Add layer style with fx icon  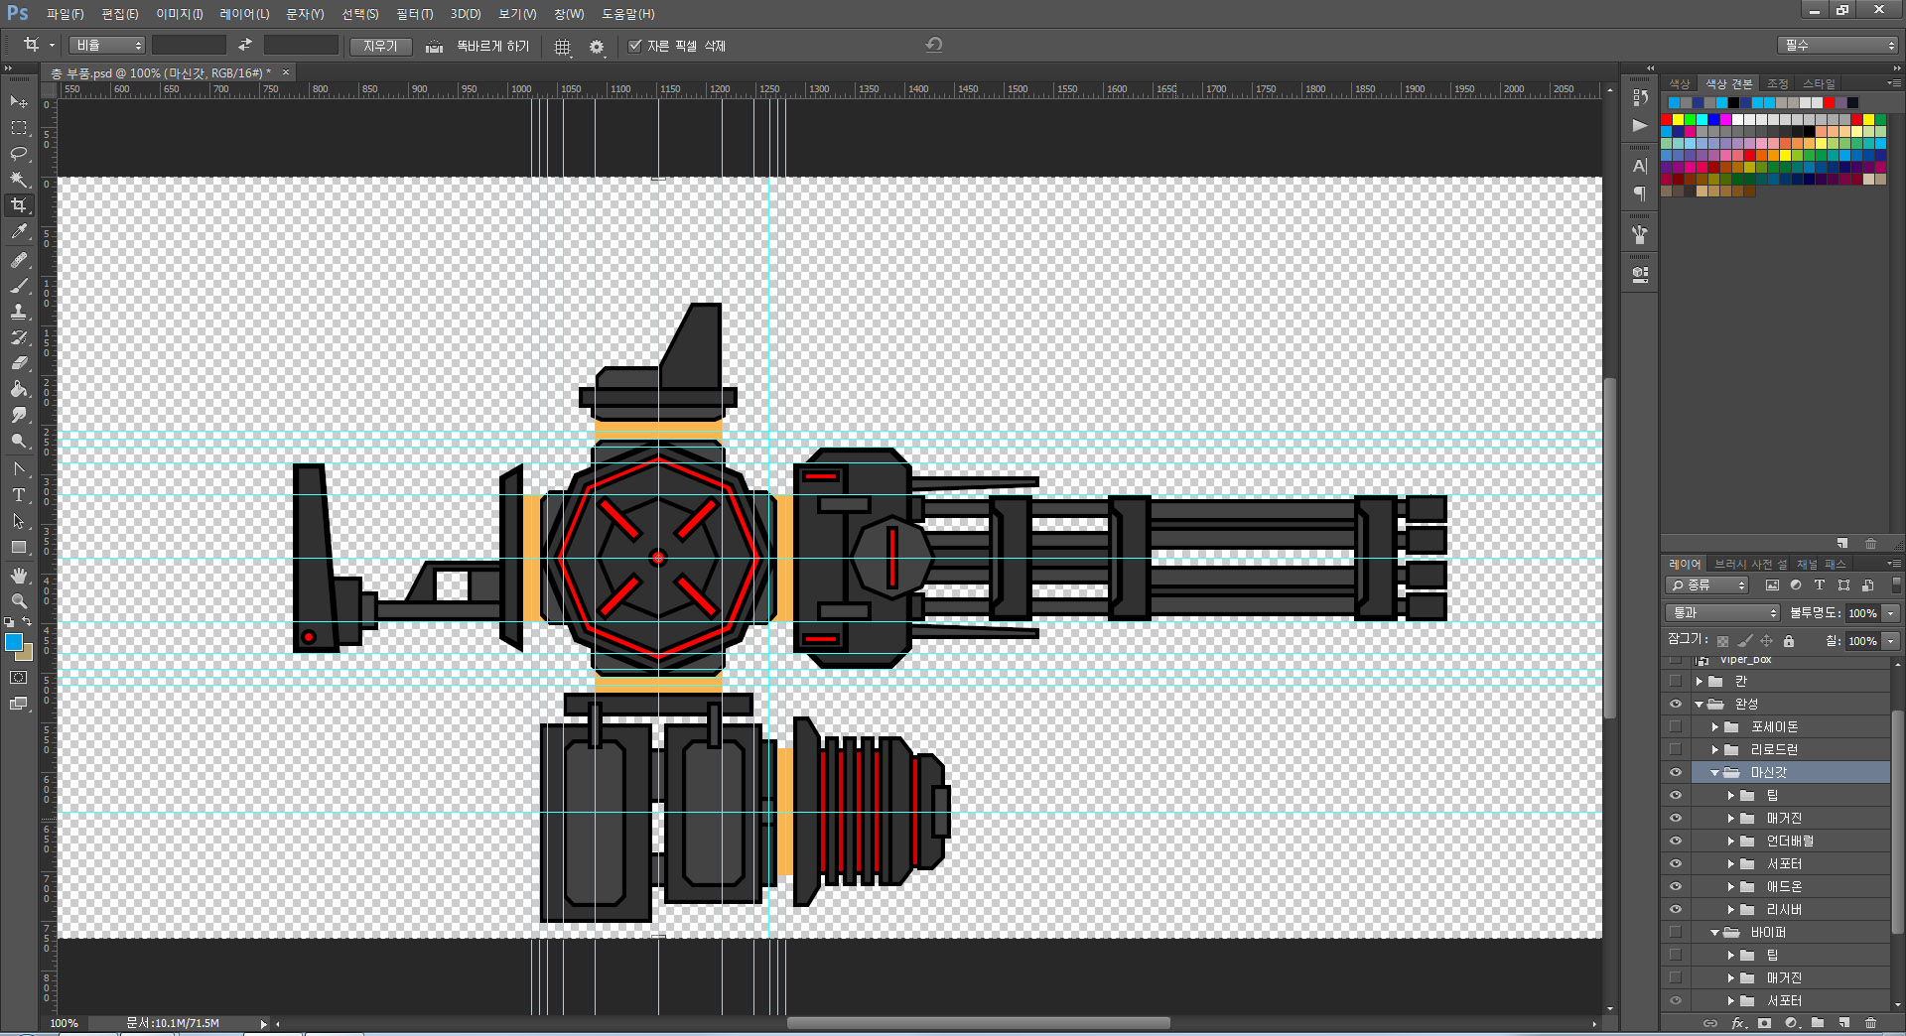1738,1022
